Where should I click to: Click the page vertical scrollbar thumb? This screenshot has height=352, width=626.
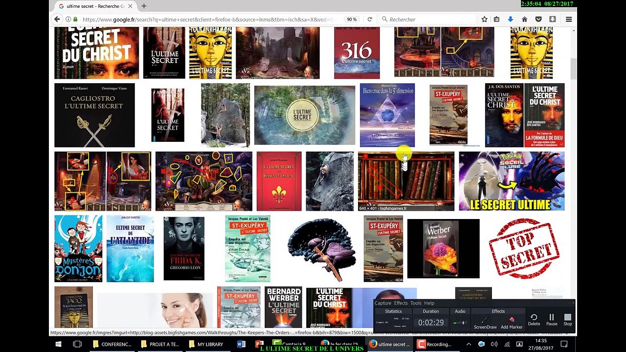click(574, 69)
